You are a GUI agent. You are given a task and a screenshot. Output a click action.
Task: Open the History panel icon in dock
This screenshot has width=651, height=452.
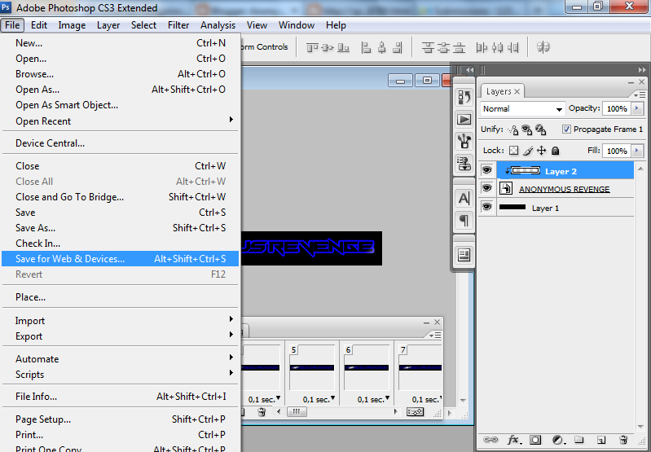(x=464, y=98)
